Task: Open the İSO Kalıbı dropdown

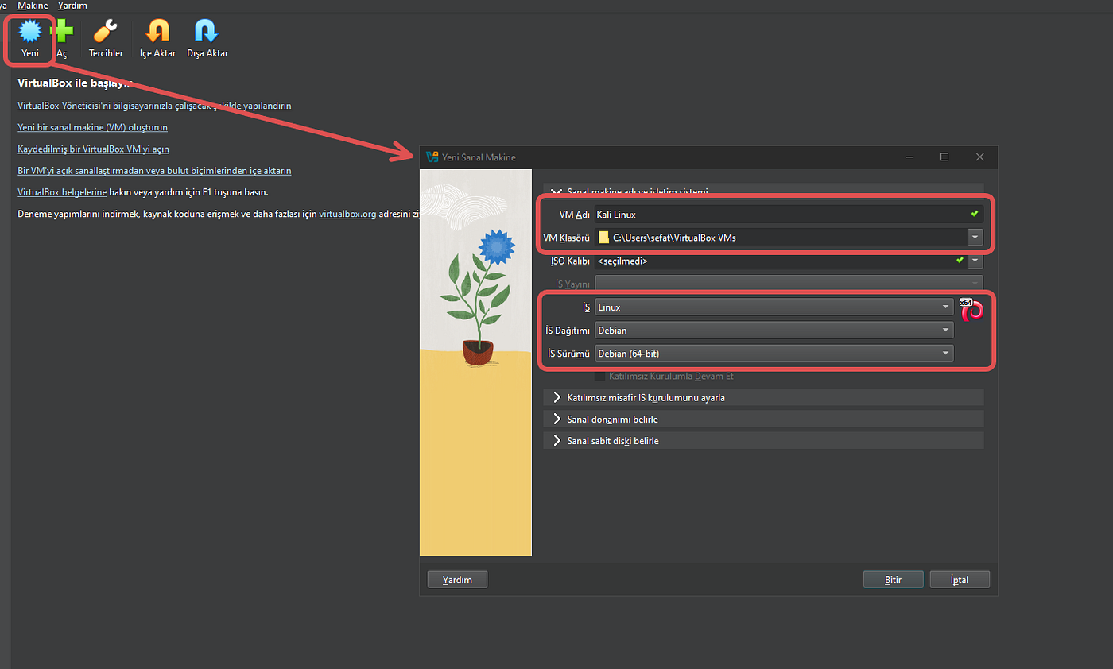Action: (975, 261)
